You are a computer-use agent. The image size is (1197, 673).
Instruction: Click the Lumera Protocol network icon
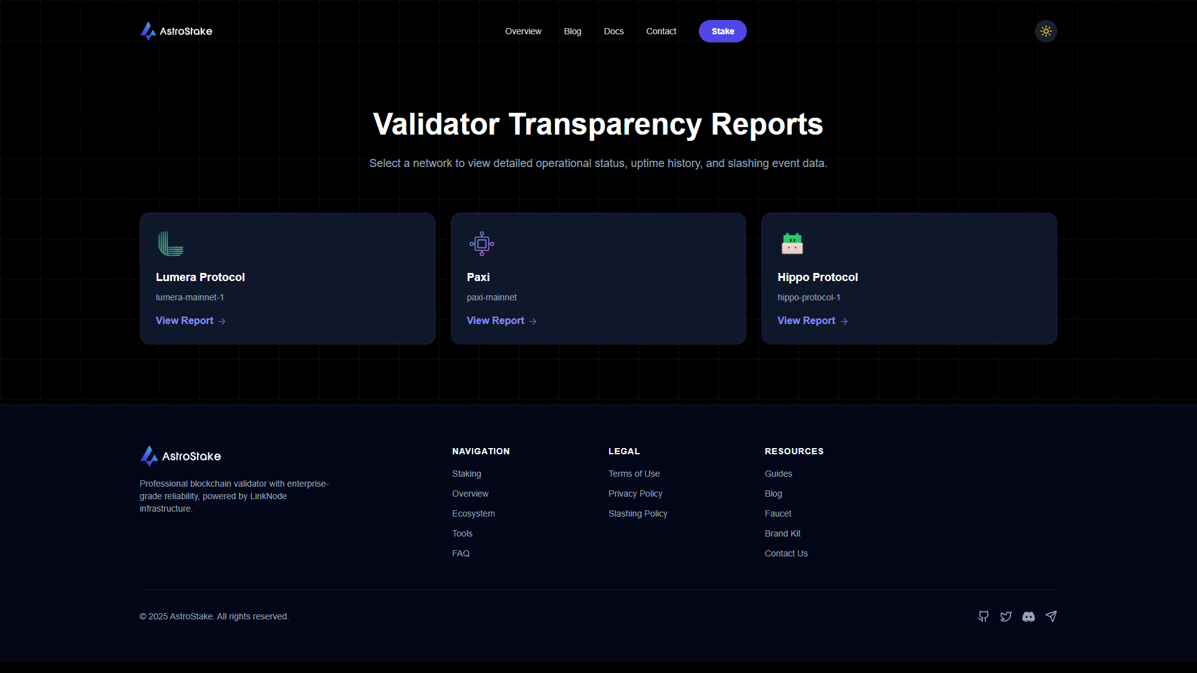pos(171,244)
